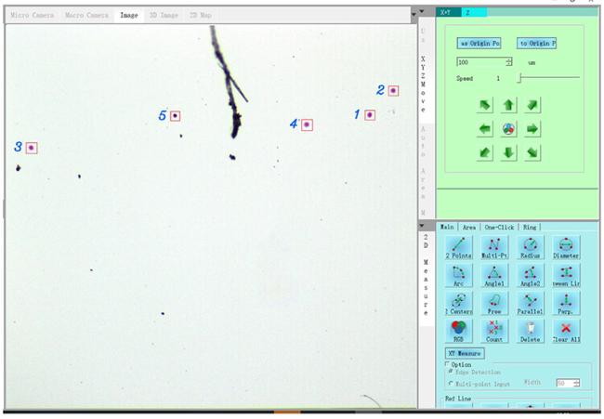The height and width of the screenshot is (419, 604).
Task: Open the RGB color measurement tool
Action: tap(458, 332)
